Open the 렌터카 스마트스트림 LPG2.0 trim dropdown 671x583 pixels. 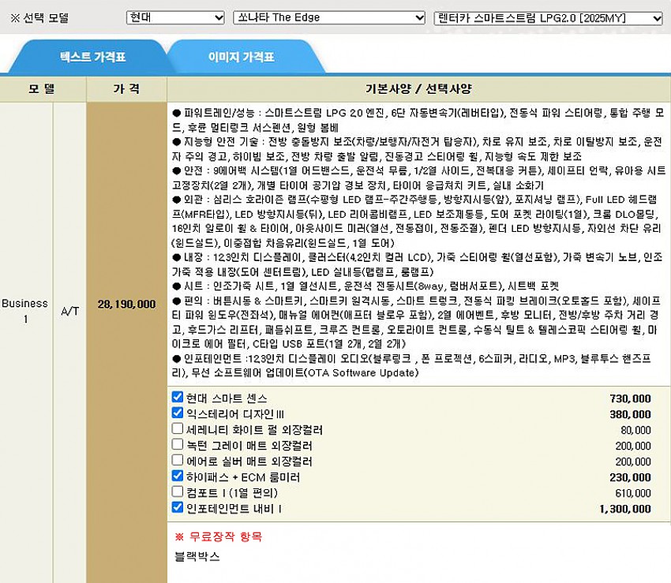[549, 17]
